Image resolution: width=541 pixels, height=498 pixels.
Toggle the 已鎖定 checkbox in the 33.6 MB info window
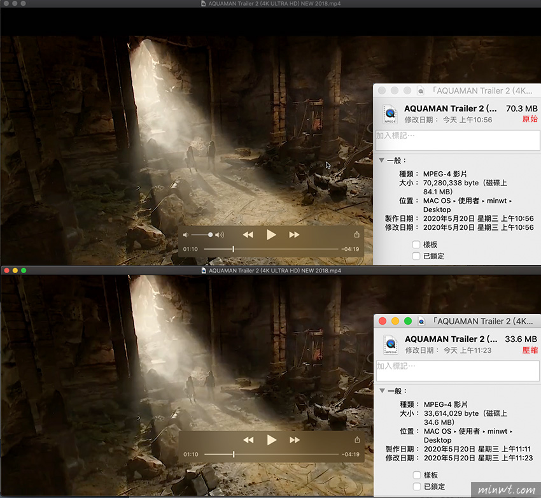[417, 487]
